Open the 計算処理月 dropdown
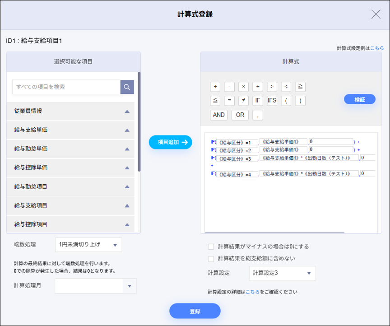390x326 pixels. click(x=95, y=286)
